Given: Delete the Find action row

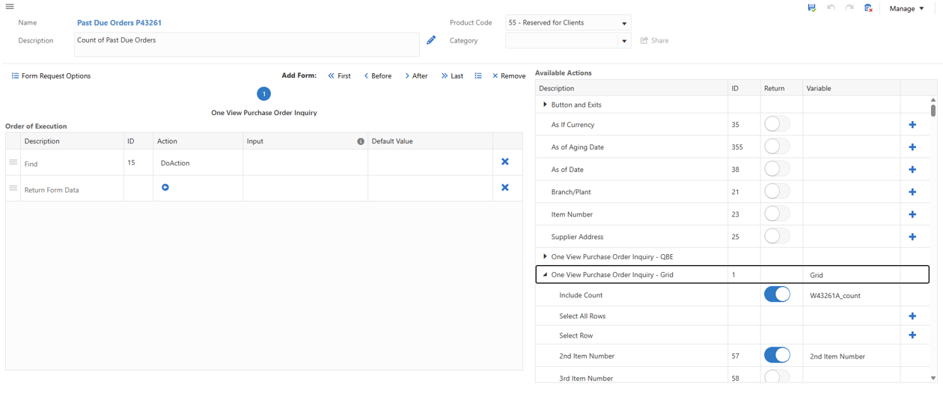Looking at the screenshot, I should 505,161.
